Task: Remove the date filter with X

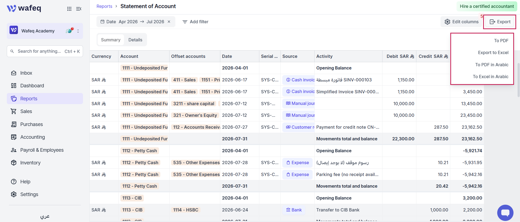Action: 169,22
